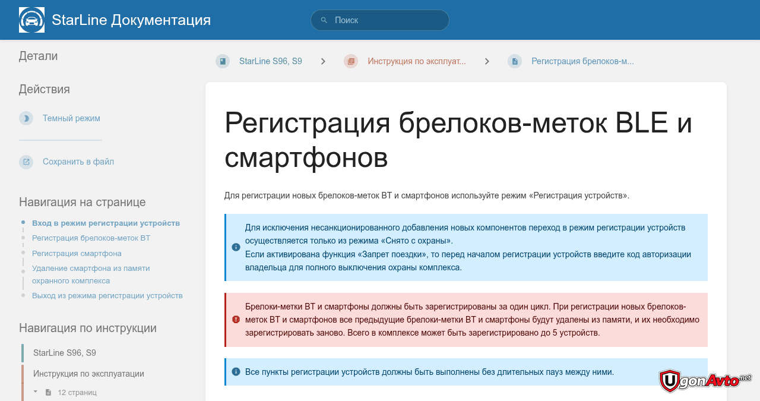Click the Навигация по инструкции heading
The height and width of the screenshot is (401, 760).
pos(88,328)
